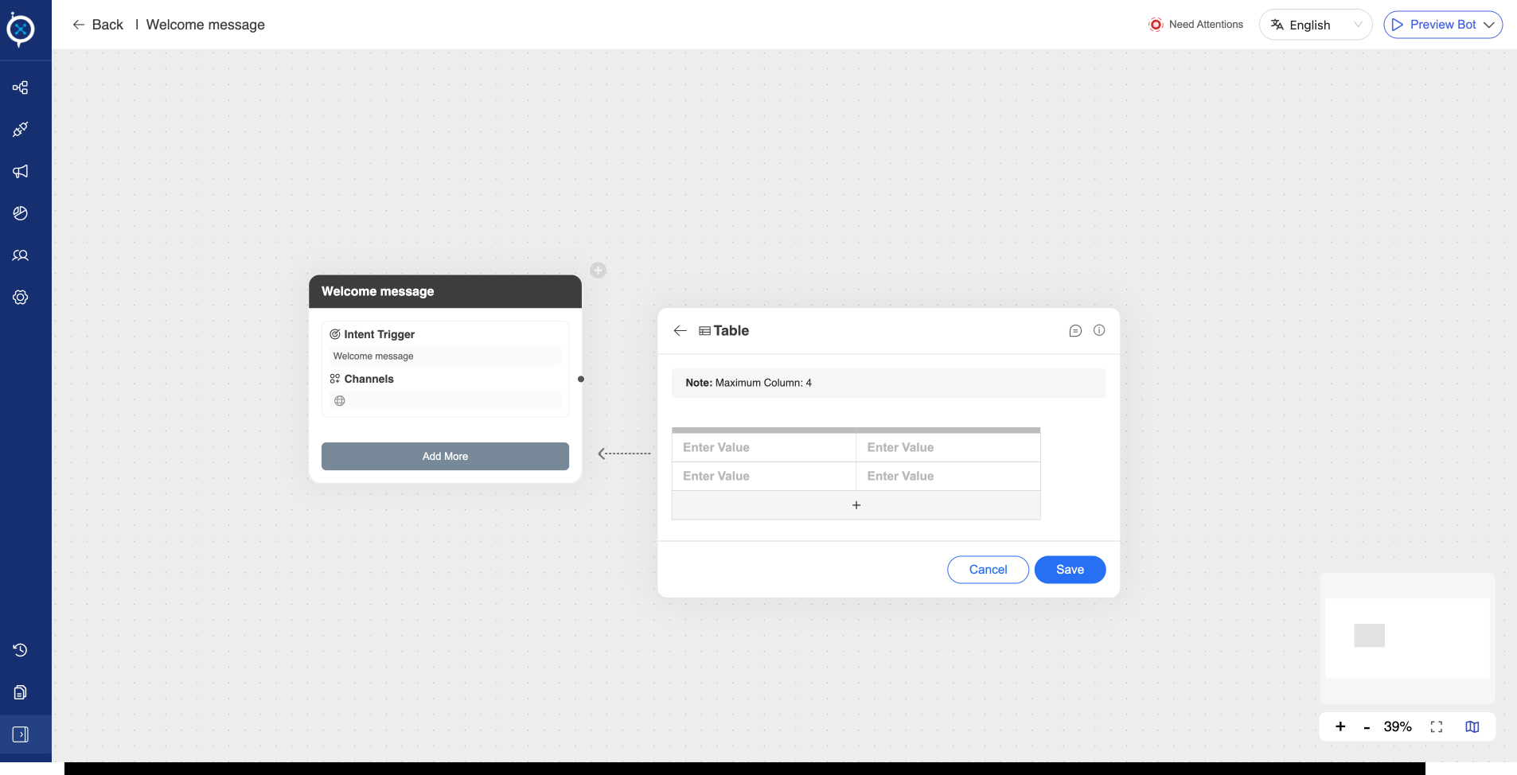Select the Welcome message node header
Image resolution: width=1517 pixels, height=775 pixels.
(445, 291)
